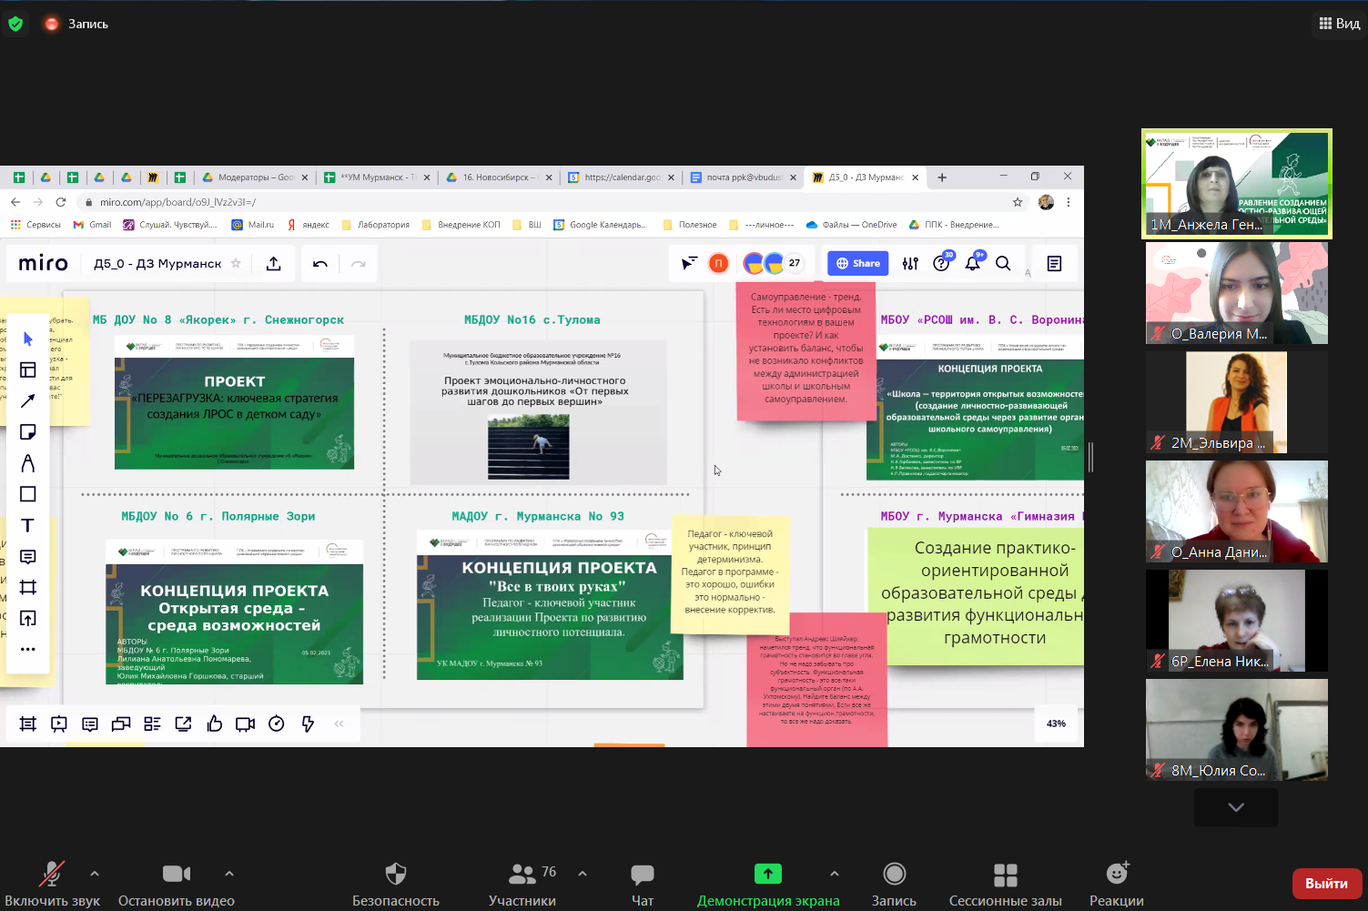Open the timer tool in bottom toolbar
This screenshot has width=1368, height=911.
pos(277,724)
